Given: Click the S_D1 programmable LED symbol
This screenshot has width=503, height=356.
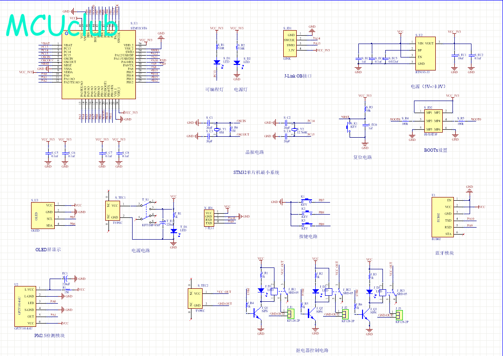Looking at the screenshot, I should [217, 62].
